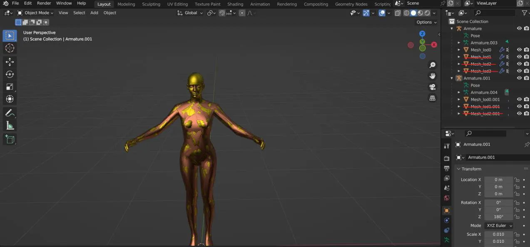Collapse the Armature collection in the outliner
The width and height of the screenshot is (530, 247).
[x=451, y=28]
